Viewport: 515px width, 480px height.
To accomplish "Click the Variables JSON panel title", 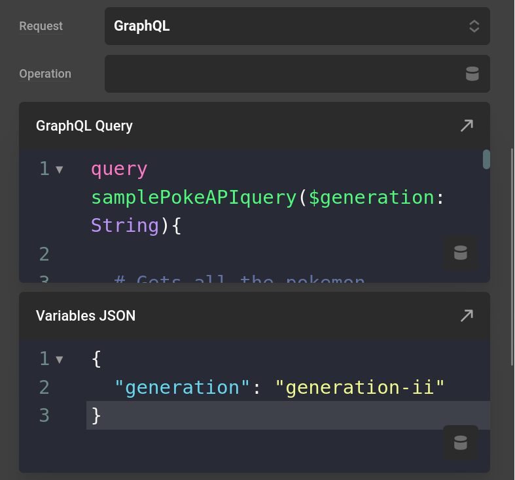I will [86, 315].
